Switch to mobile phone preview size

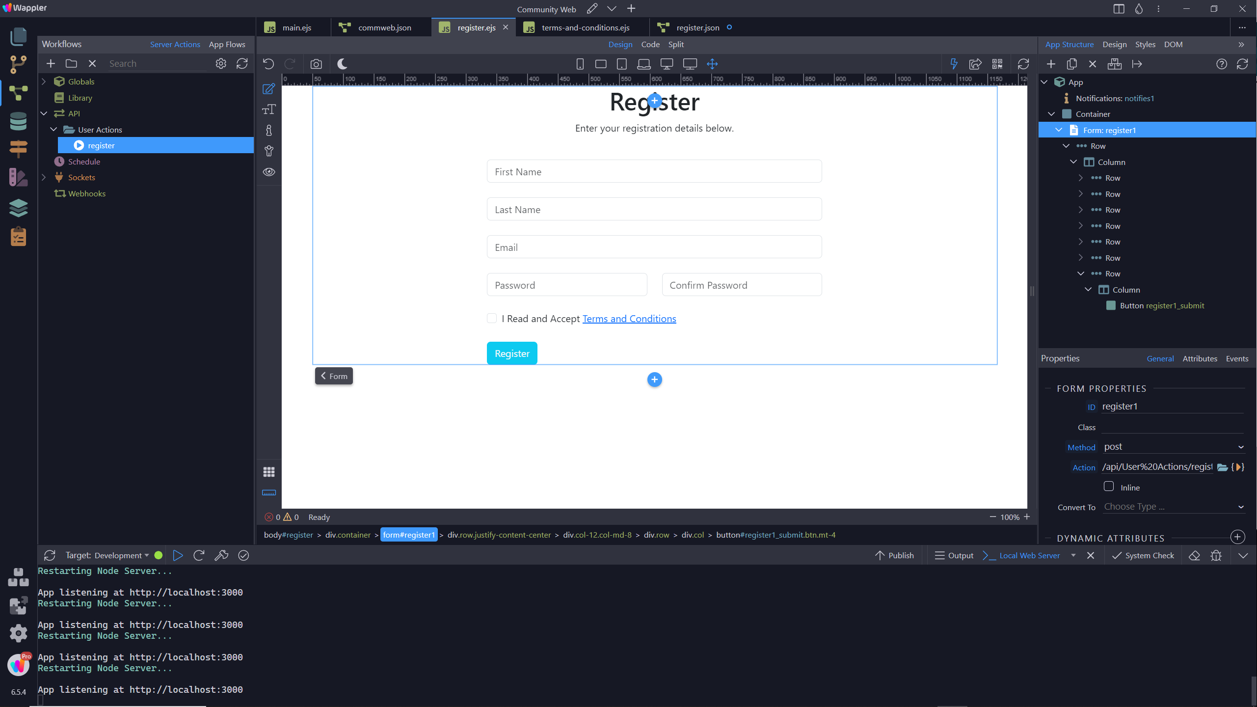[x=579, y=64]
